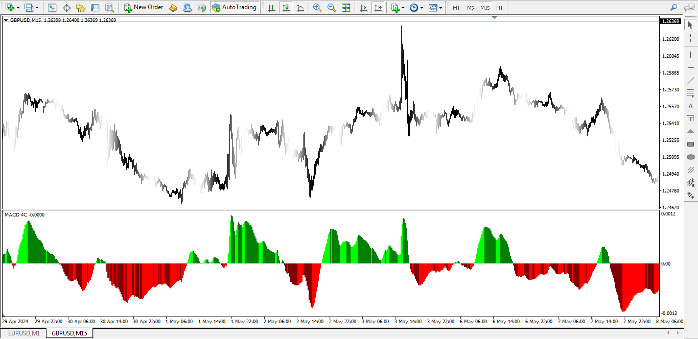Open the MetaQuotes Language Editor
This screenshot has height=339, width=698.
pyautogui.click(x=173, y=7)
